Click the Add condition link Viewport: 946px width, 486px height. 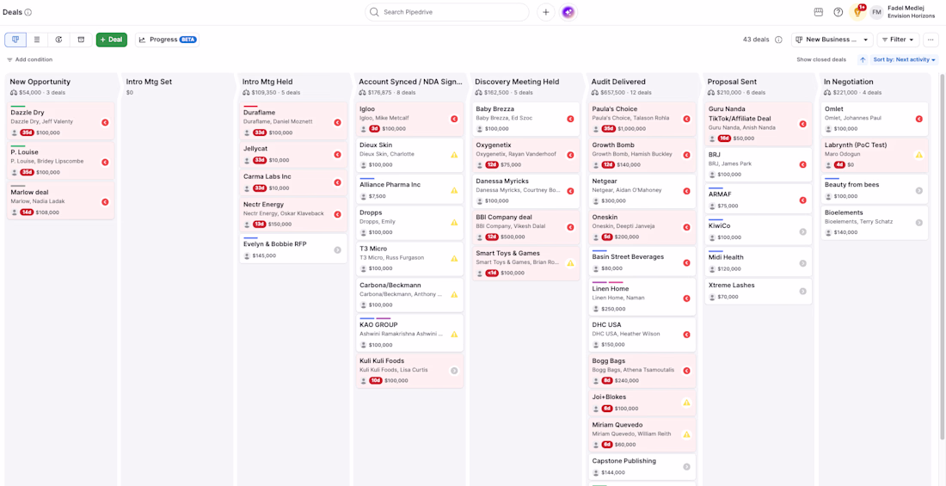click(34, 59)
